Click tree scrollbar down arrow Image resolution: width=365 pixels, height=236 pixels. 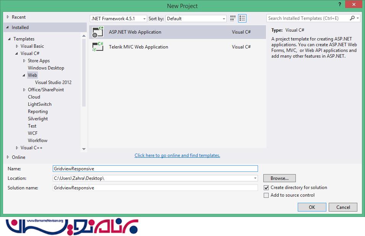[84, 149]
